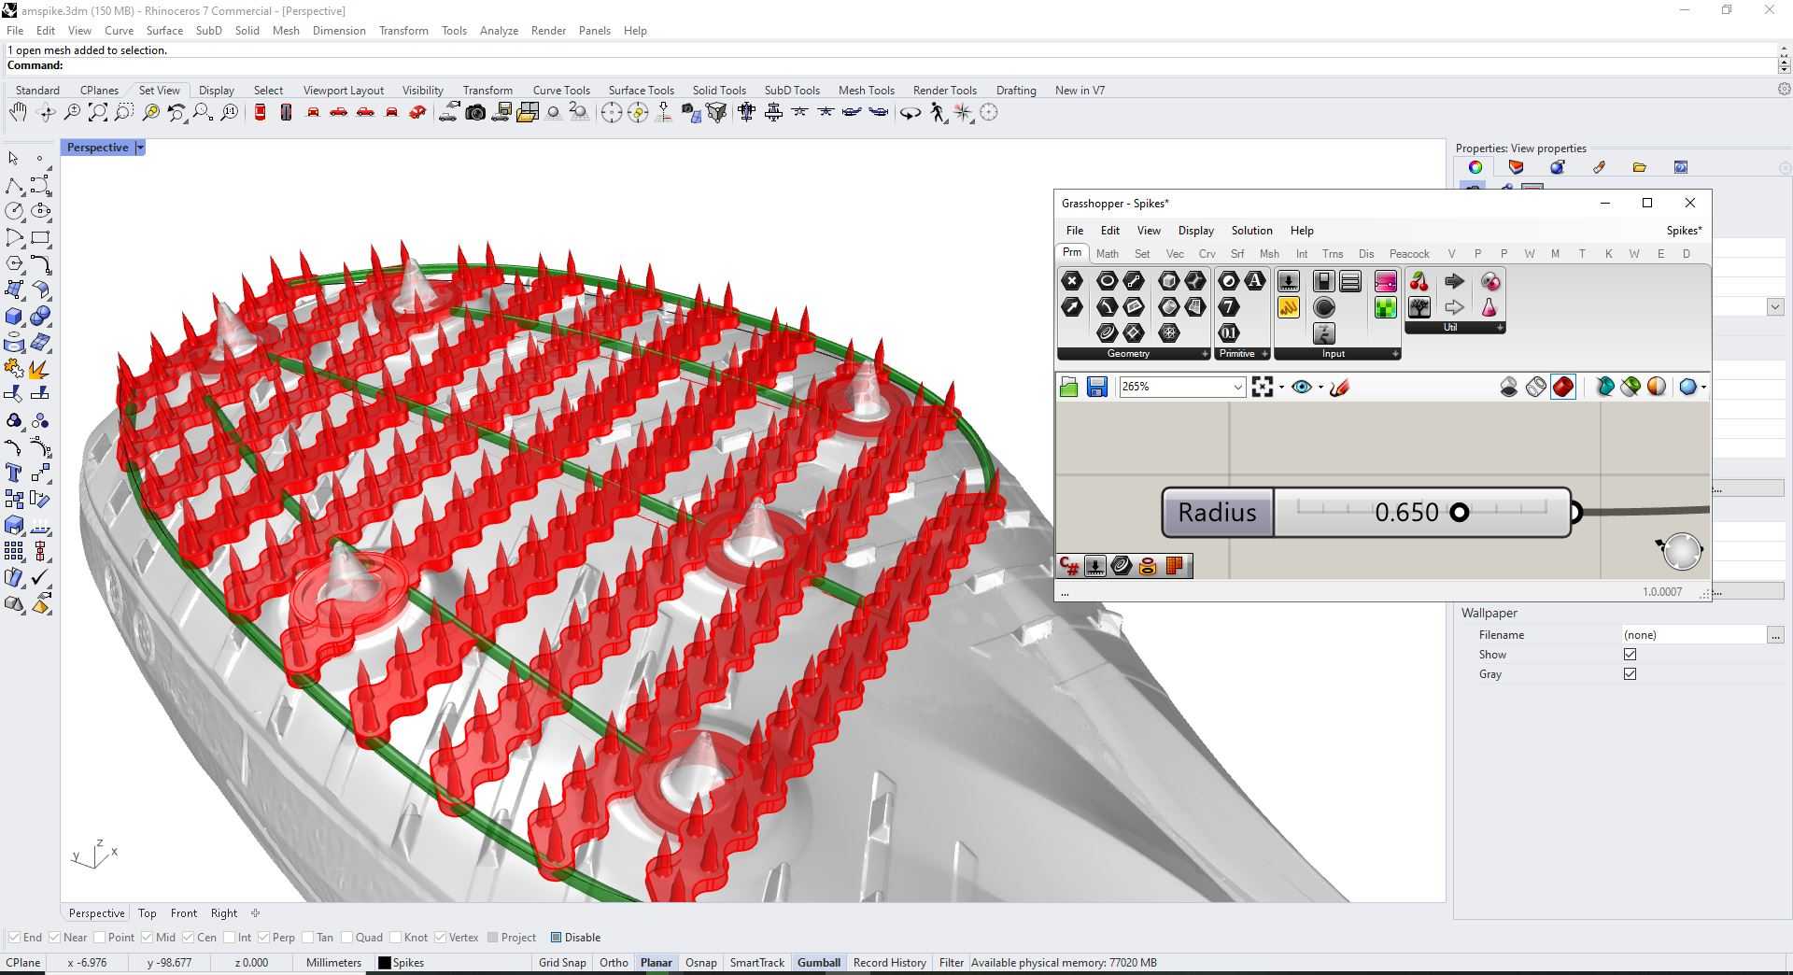Select the red shaded preview mode icon
Screen dimensions: 1793x975
point(1562,387)
